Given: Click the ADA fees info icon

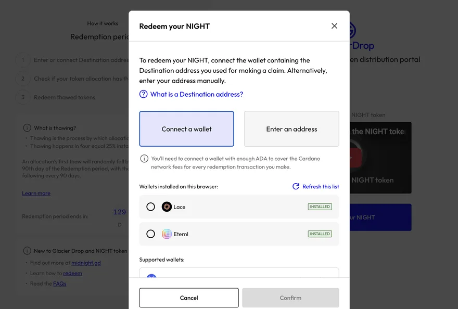Looking at the screenshot, I should click(x=144, y=159).
